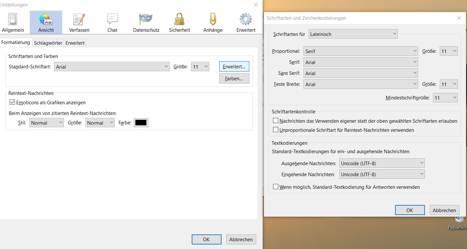The image size is (467, 249).
Task: Open the Feste Breite font dropdown
Action: [x=361, y=84]
